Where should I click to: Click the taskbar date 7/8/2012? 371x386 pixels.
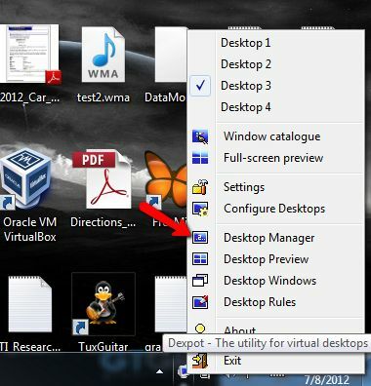click(x=327, y=379)
